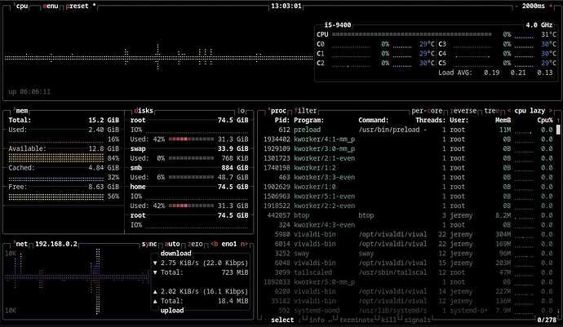Screen dimensions: 563x327
Task: Select the kworker/5:1-even process row
Action: (x=408, y=197)
